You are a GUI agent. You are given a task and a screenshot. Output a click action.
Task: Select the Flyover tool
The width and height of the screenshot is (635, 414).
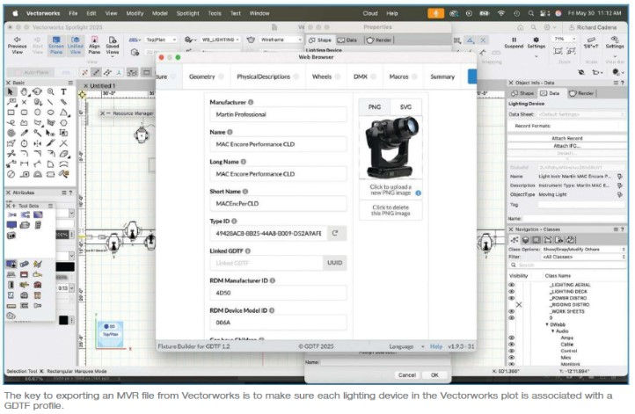click(x=37, y=92)
